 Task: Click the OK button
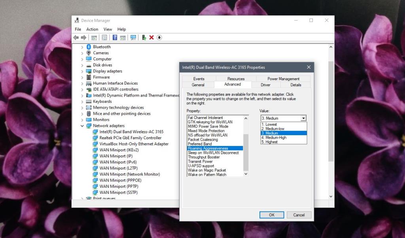[x=271, y=215]
